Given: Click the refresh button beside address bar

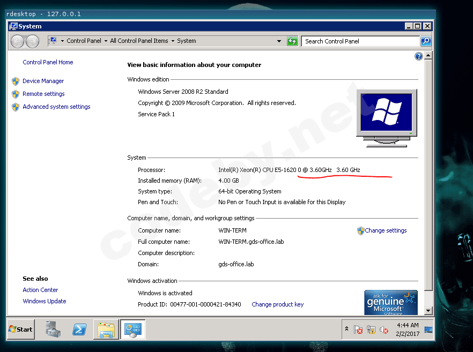Looking at the screenshot, I should point(292,41).
